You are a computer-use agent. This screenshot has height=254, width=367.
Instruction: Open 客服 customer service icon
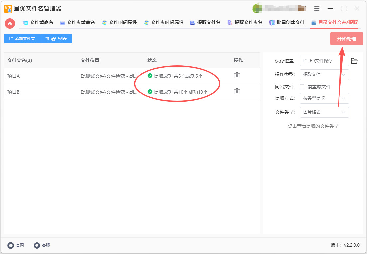pyautogui.click(x=37, y=245)
